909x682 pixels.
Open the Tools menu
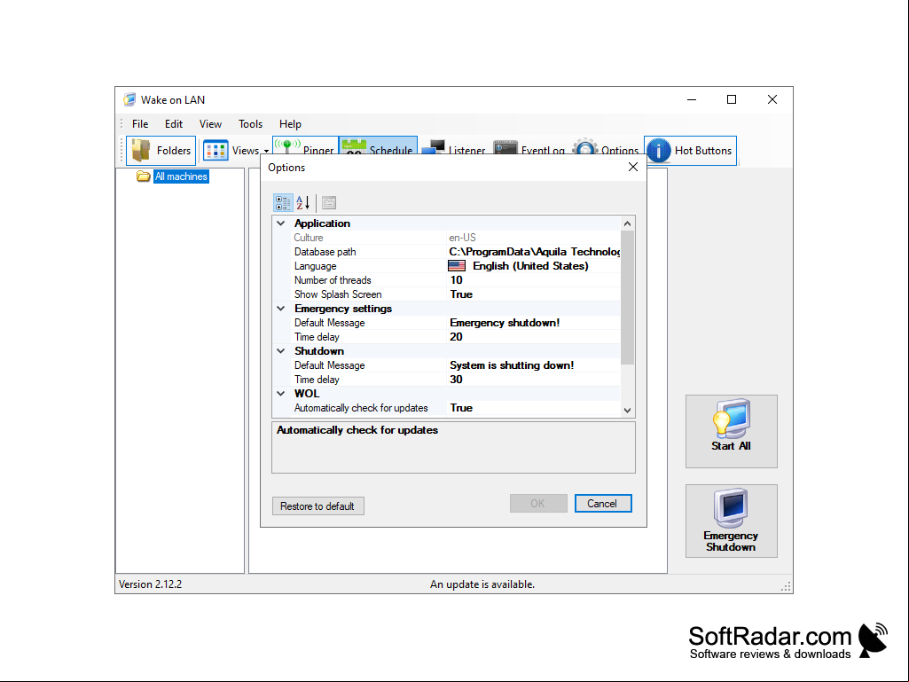250,124
